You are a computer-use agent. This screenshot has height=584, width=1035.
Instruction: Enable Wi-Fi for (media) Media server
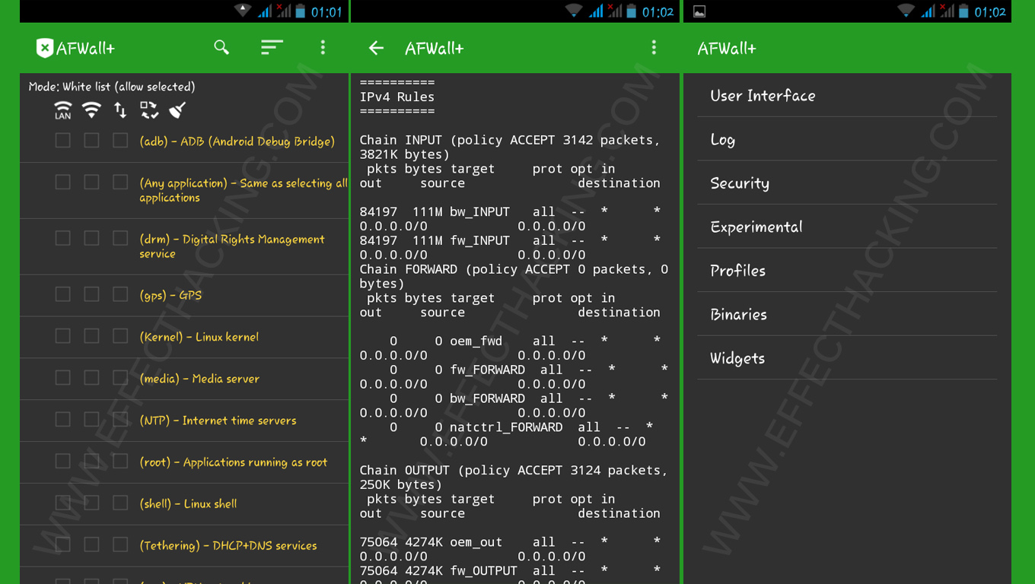pos(91,378)
